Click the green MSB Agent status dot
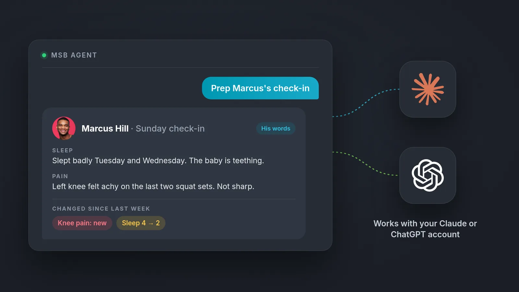The width and height of the screenshot is (519, 292). [44, 55]
